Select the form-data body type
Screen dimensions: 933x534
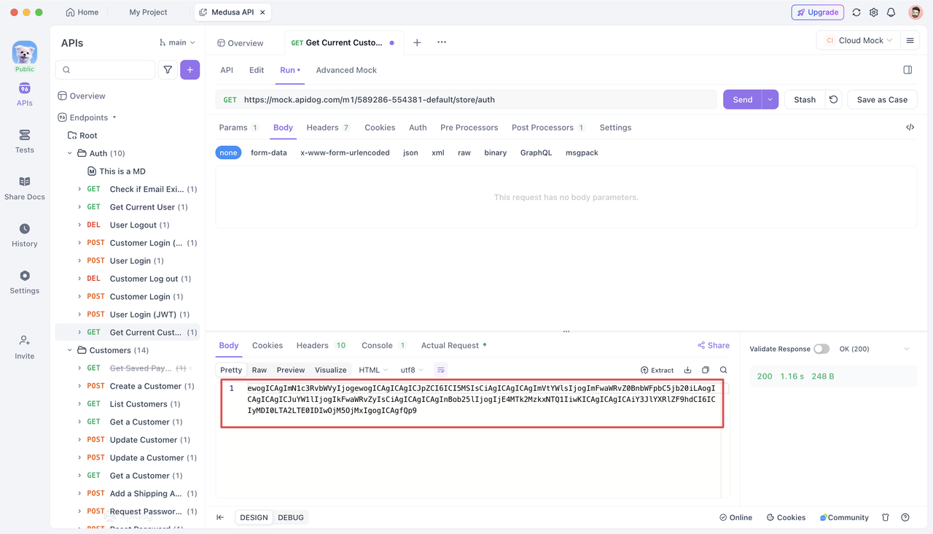tap(269, 152)
